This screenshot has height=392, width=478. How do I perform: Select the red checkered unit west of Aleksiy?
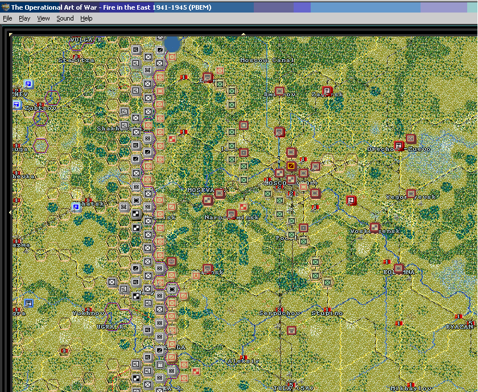point(196,371)
